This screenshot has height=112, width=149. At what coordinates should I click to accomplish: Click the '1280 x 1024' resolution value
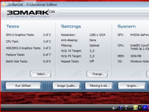97,35
